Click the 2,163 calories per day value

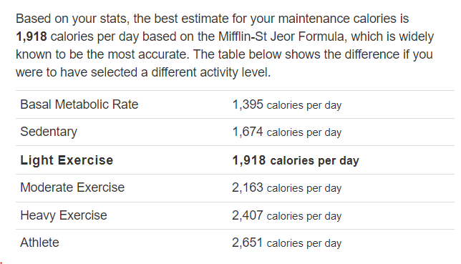coord(287,187)
